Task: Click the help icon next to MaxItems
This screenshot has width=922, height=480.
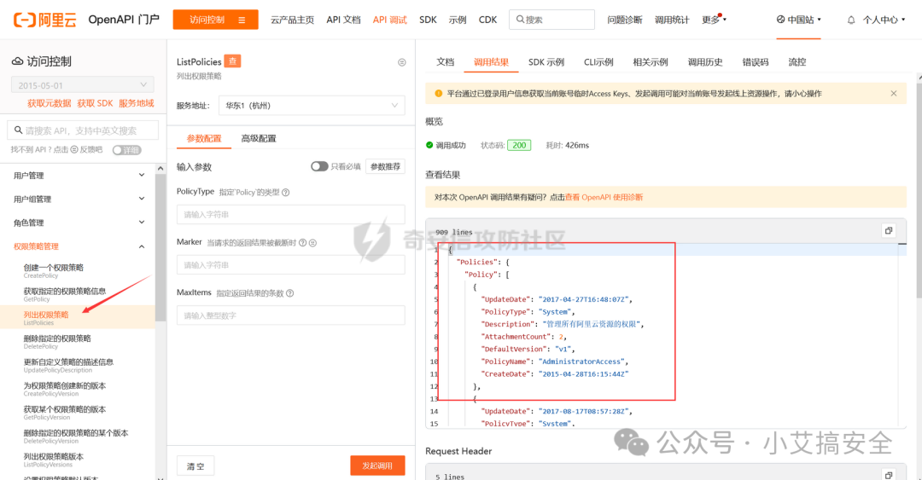Action: 290,293
